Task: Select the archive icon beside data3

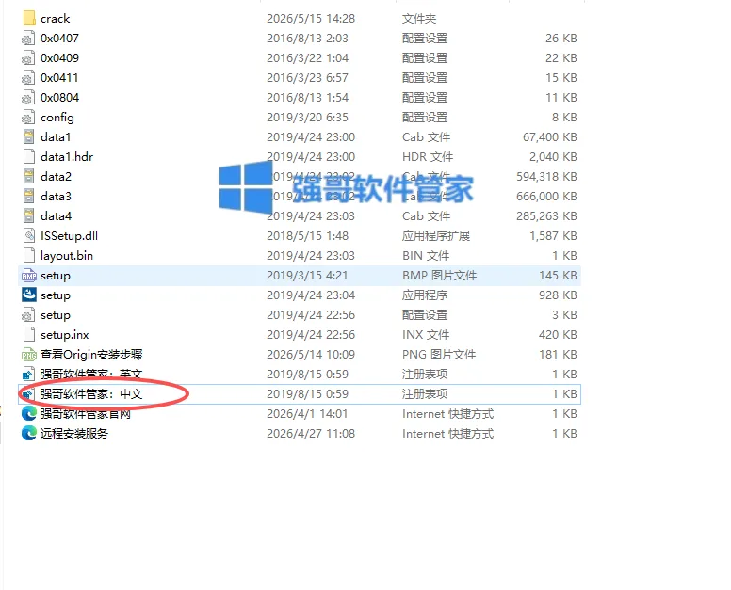Action: coord(29,196)
